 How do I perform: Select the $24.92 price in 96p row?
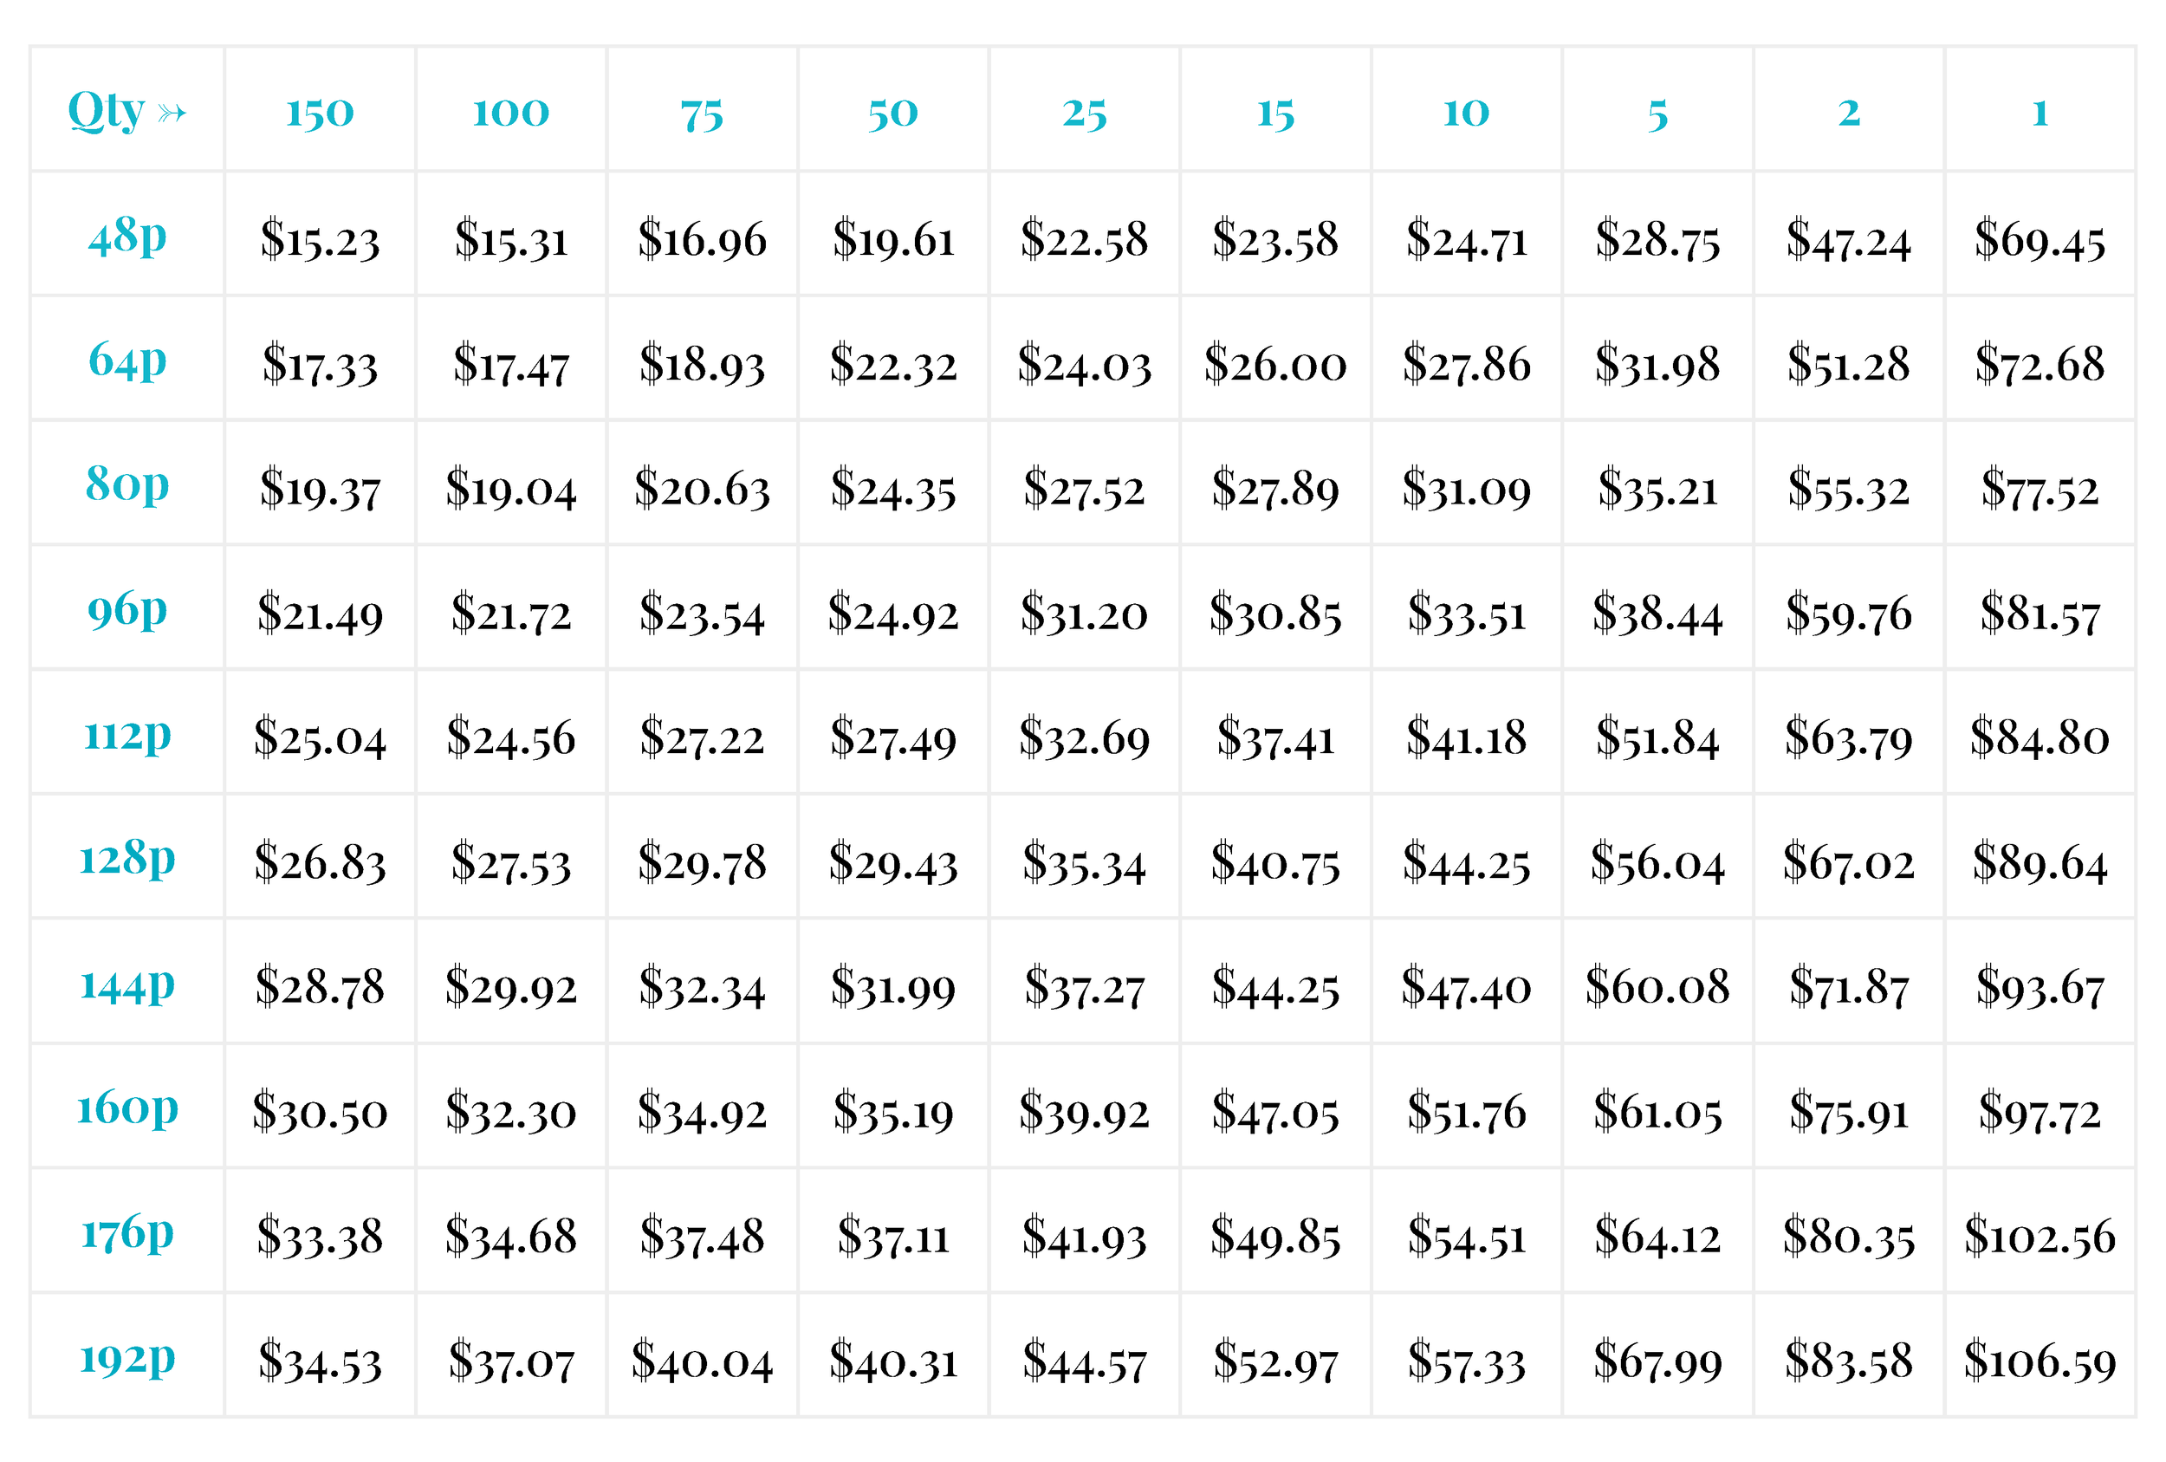893,608
